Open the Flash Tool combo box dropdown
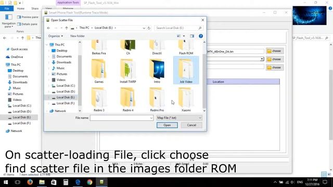 (262, 59)
